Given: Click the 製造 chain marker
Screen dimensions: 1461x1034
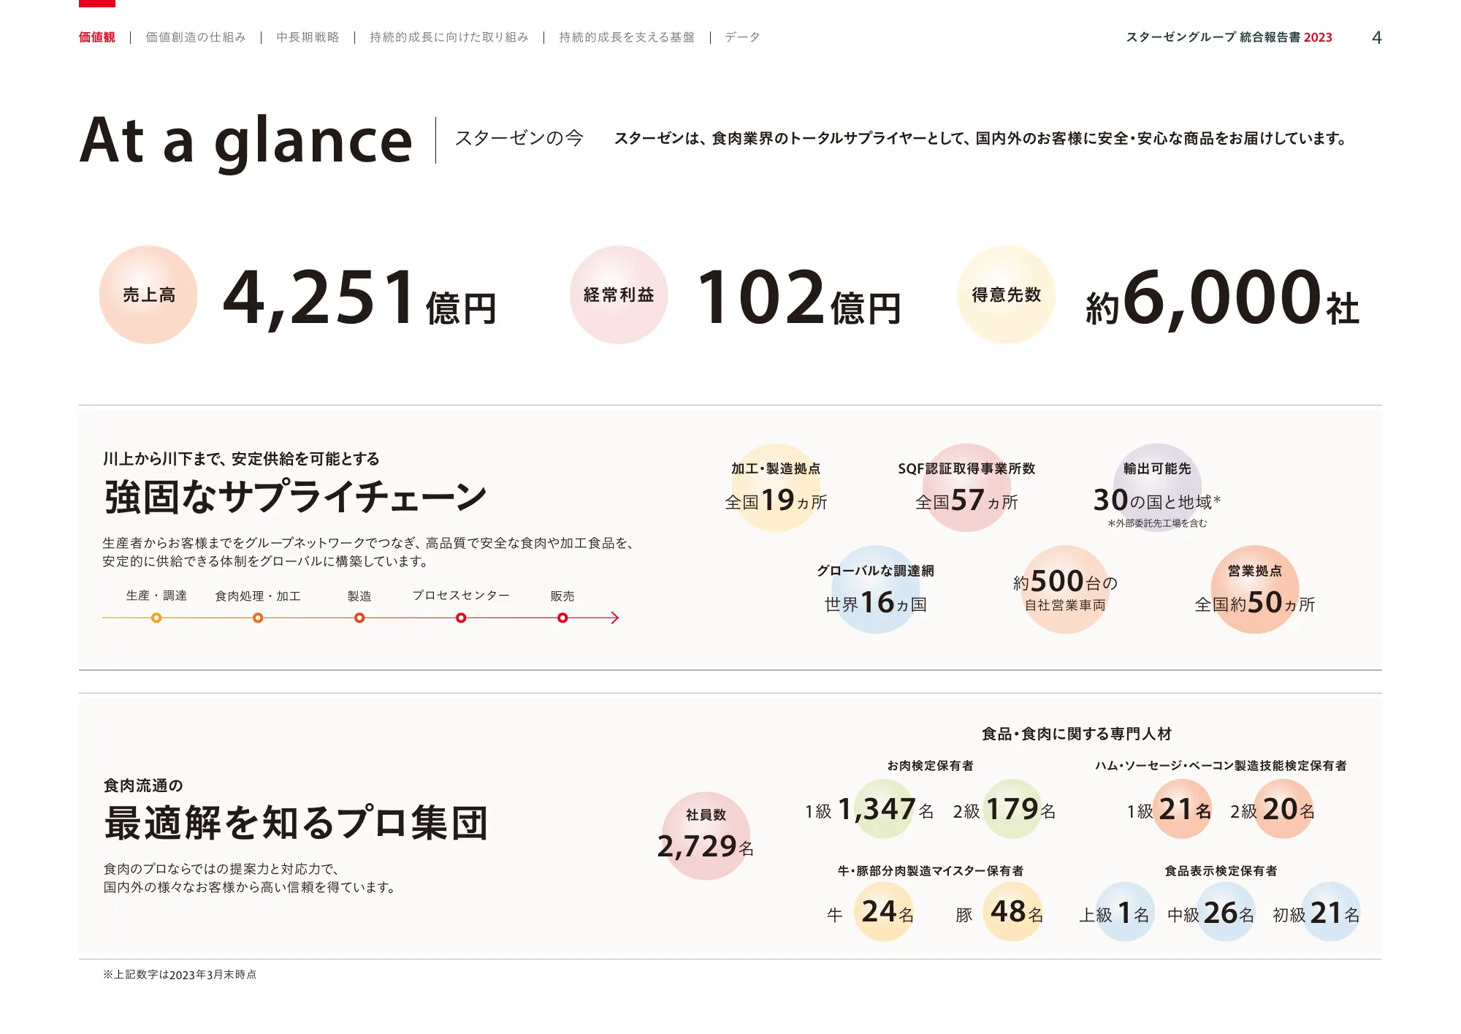Looking at the screenshot, I should 359,618.
